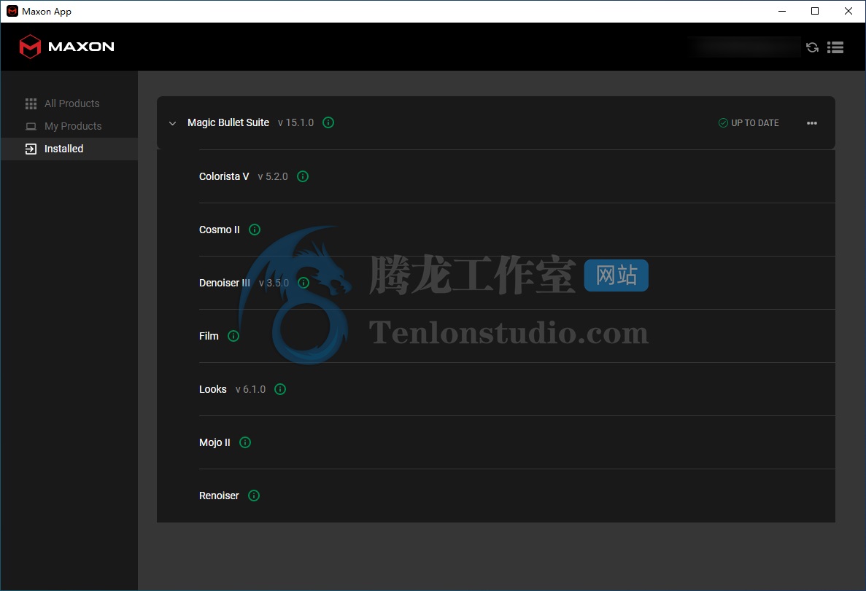Open info icon for Colorista V
Viewport: 866px width, 591px height.
click(303, 176)
